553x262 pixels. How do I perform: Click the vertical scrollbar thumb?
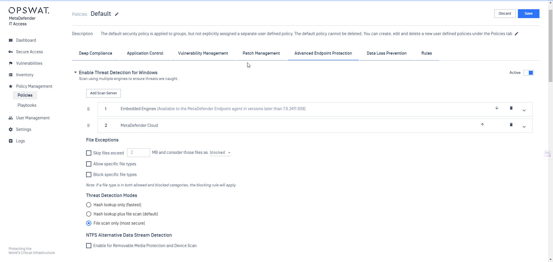click(x=550, y=46)
